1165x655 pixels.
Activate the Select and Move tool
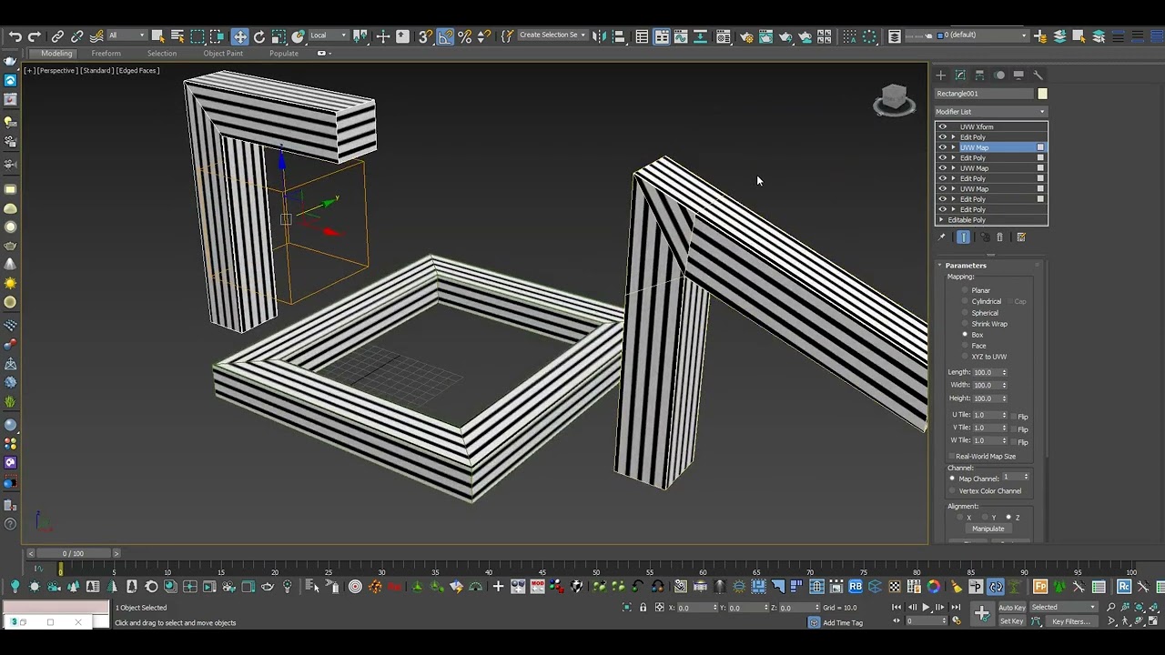point(239,35)
